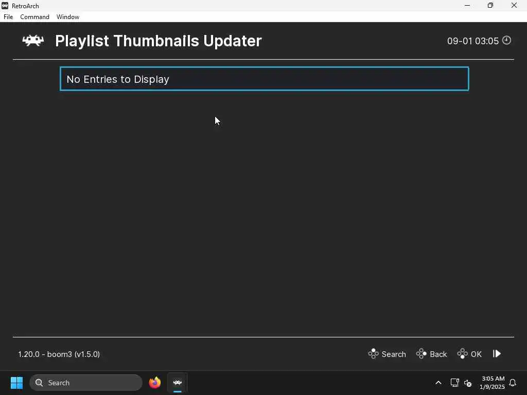
Task: Open the File menu
Action: click(x=8, y=17)
